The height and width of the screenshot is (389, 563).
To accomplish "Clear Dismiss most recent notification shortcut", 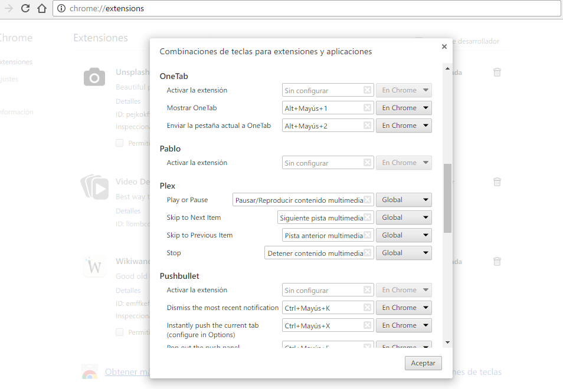I will click(367, 307).
